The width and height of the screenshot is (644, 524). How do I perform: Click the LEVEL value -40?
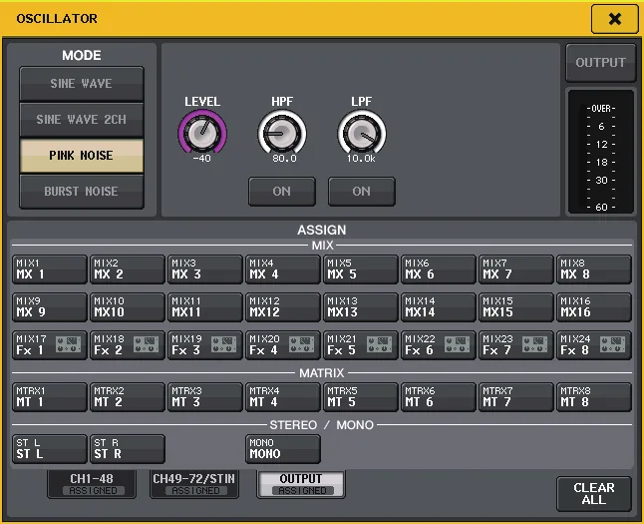click(201, 159)
